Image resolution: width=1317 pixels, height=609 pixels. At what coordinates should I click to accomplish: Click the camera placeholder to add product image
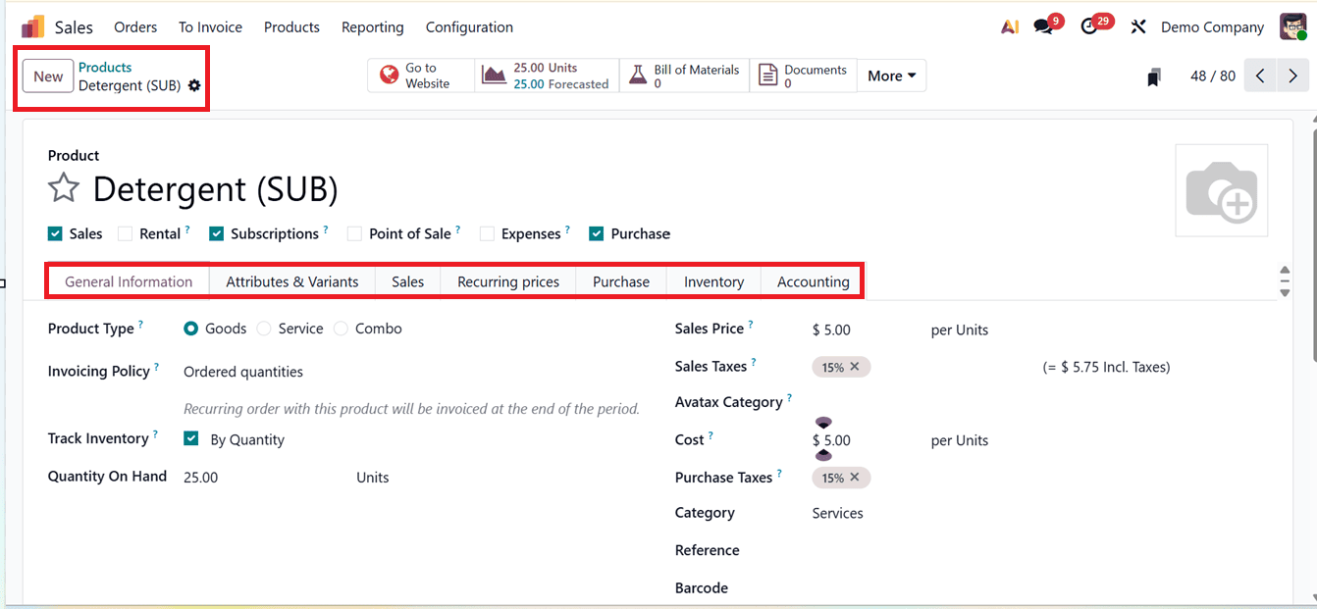1221,190
